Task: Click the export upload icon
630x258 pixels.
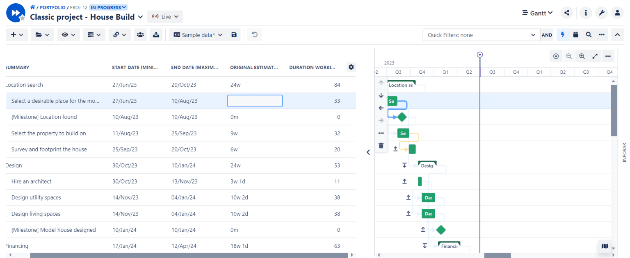Action: click(x=156, y=35)
